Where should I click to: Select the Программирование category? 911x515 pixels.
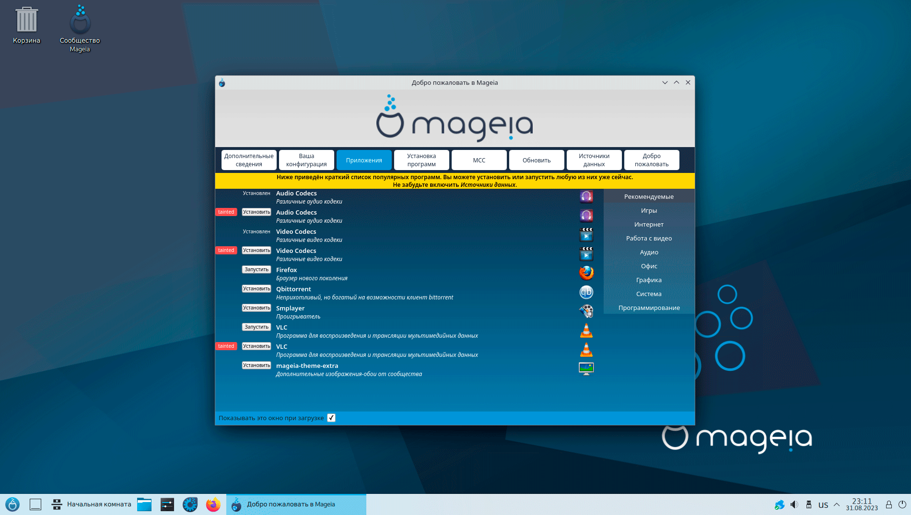[x=649, y=308]
